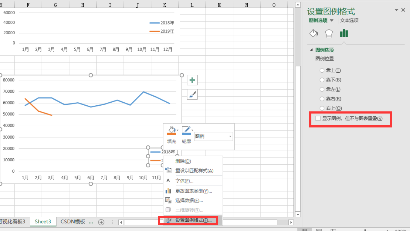Click the horizontal scrollbar right arrow
The height and width of the screenshot is (231, 410).
(291, 223)
